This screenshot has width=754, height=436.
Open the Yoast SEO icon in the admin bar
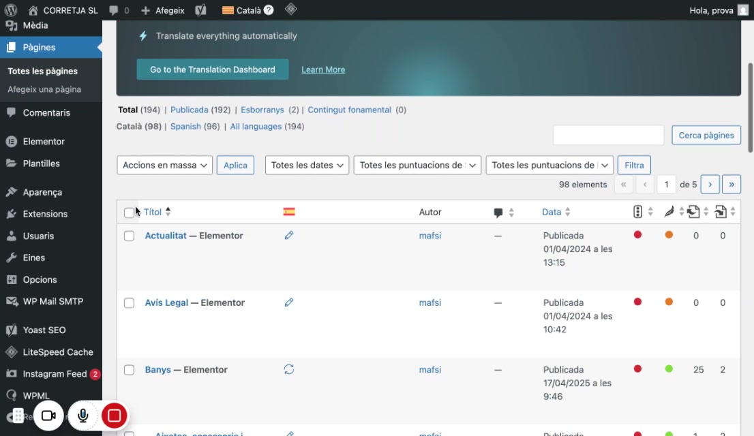pyautogui.click(x=200, y=10)
